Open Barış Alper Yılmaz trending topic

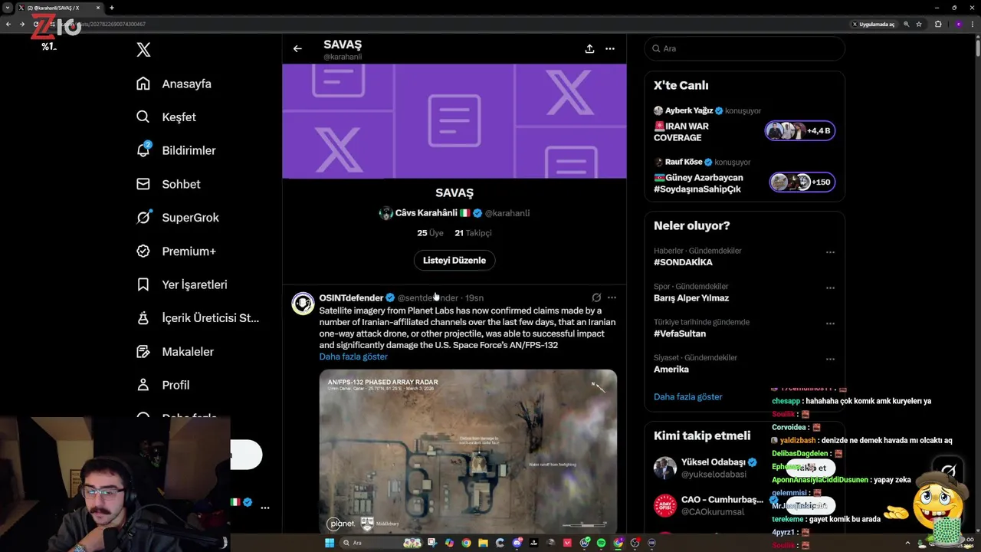tap(691, 298)
